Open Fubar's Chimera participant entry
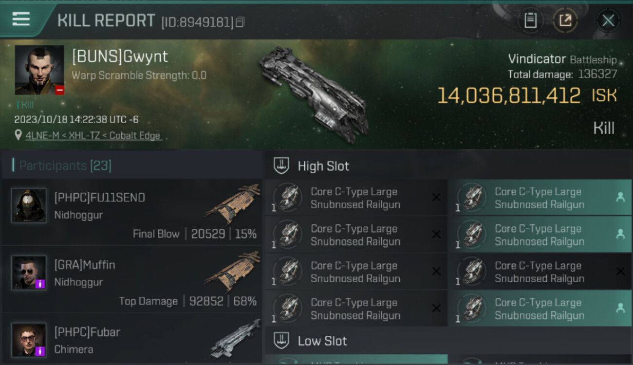 pos(132,339)
